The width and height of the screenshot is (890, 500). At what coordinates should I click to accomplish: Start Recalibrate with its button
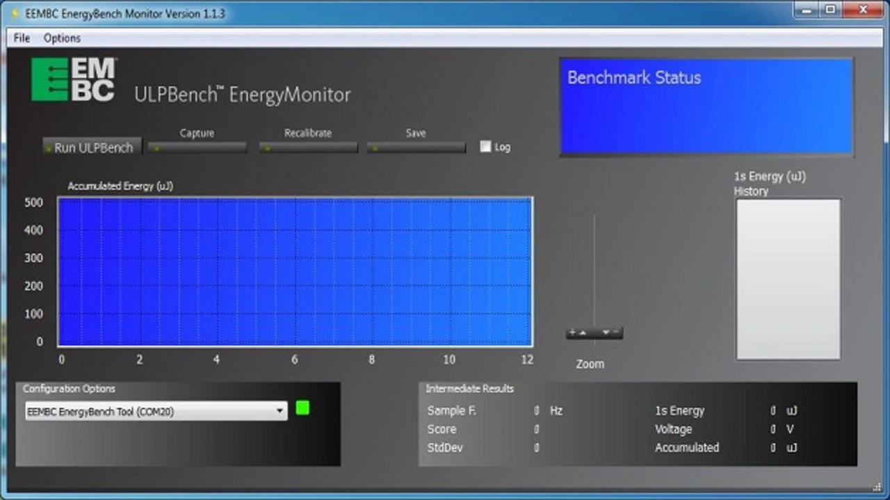308,147
